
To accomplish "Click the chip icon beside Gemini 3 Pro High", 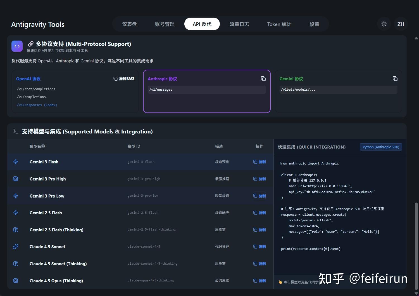I will [16, 179].
